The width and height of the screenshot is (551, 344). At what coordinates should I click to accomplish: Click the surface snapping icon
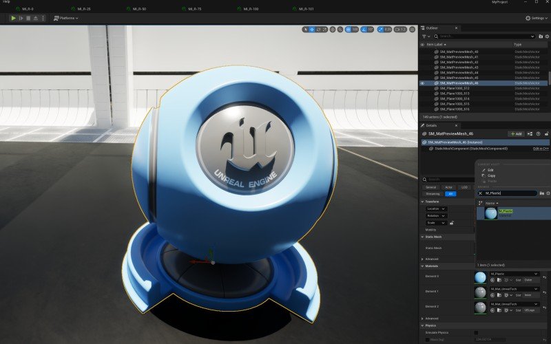pos(340,30)
